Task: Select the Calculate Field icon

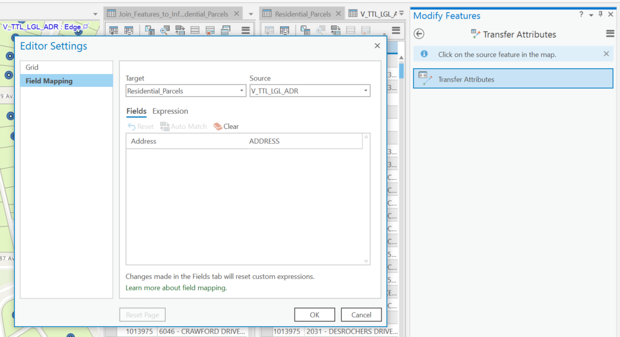Action: point(129,30)
